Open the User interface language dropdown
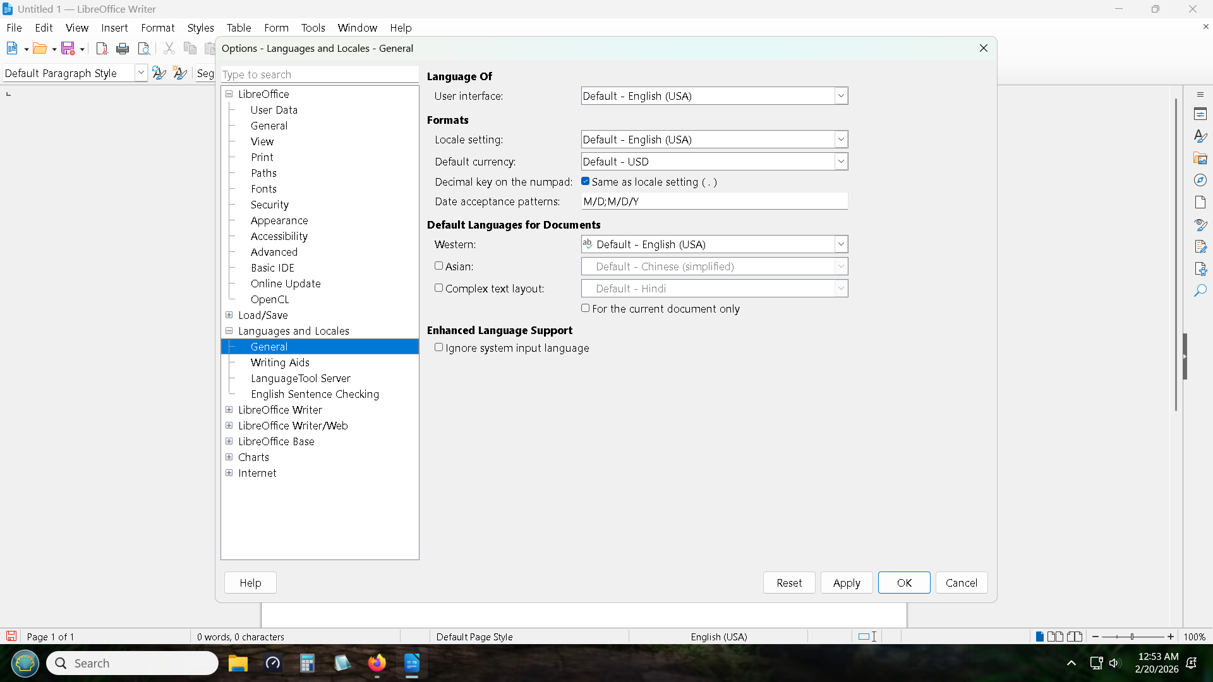Image resolution: width=1213 pixels, height=682 pixels. (x=840, y=96)
